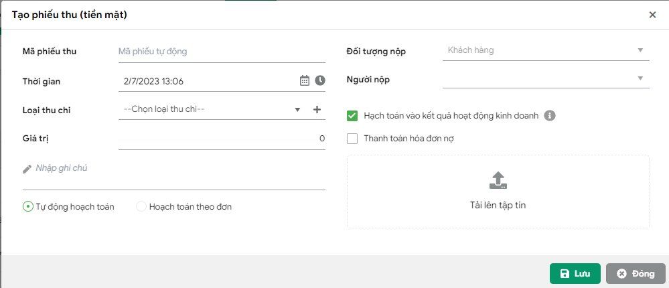This screenshot has height=288, width=669.
Task: Click the Giá trị amount field
Action: [x=221, y=139]
